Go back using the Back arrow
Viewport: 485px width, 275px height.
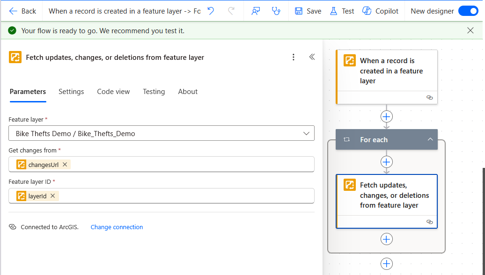pyautogui.click(x=22, y=11)
